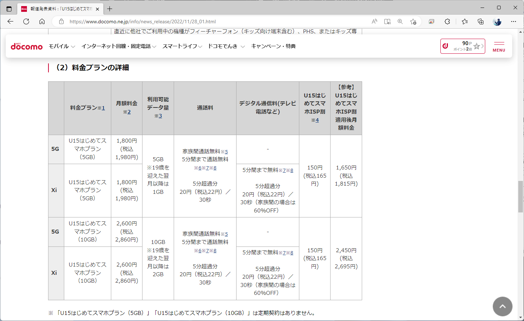Viewport: 524px width, 321px height.
Task: Select the docomo d POINT button
Action: [463, 46]
